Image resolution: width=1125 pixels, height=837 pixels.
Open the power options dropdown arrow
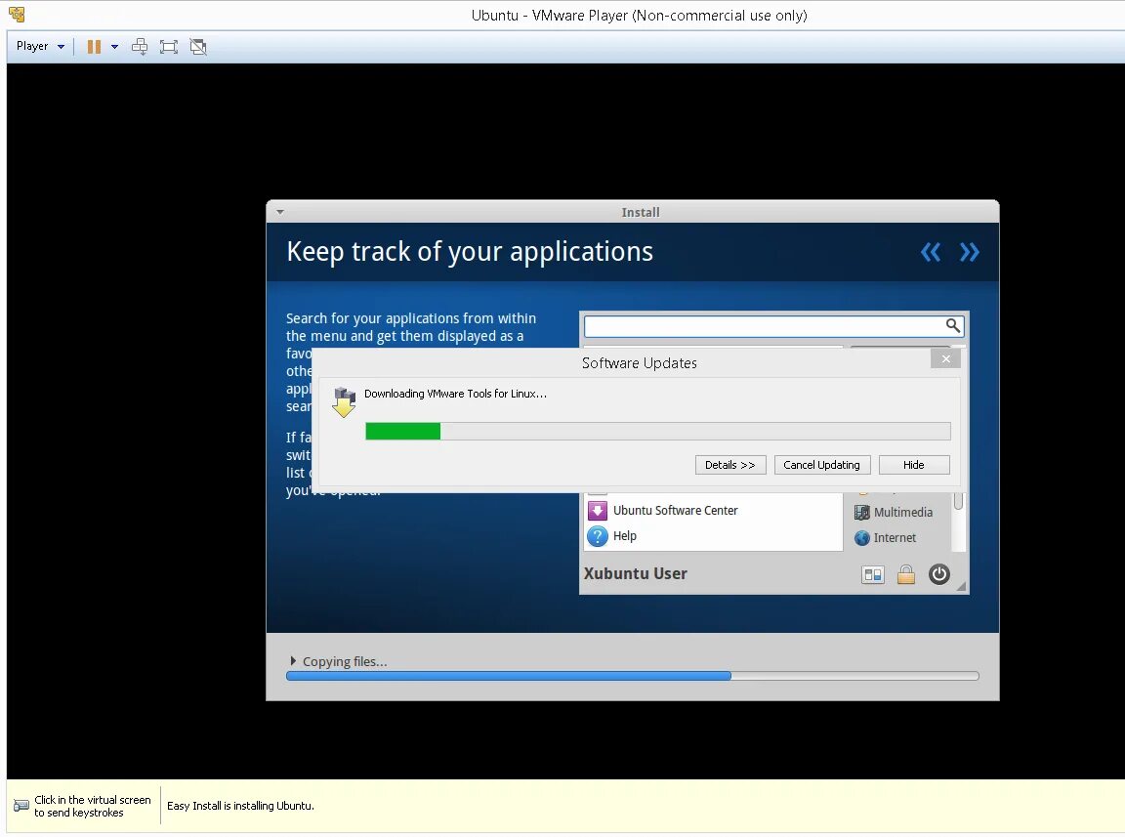pos(115,47)
